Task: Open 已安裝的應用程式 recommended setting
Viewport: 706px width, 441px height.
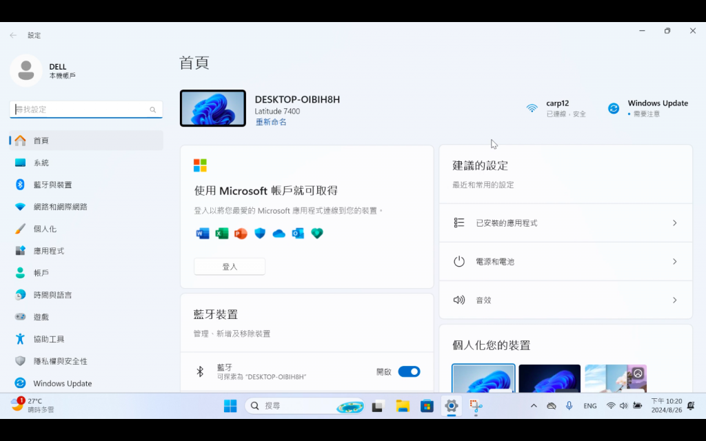Action: point(565,223)
